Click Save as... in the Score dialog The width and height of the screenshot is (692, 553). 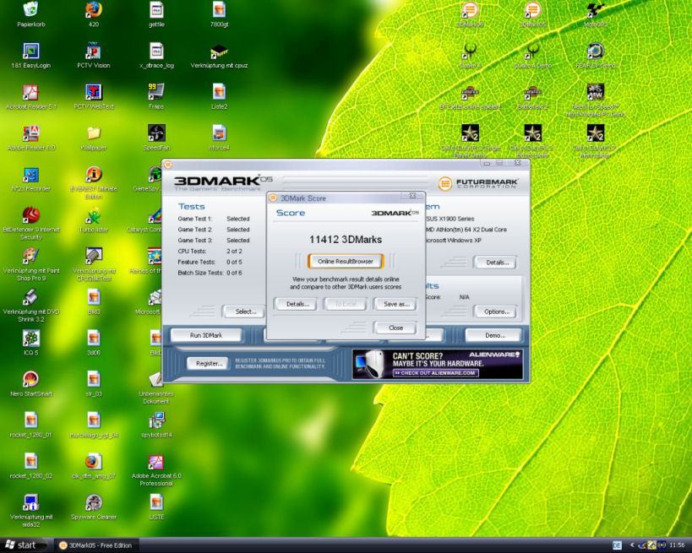click(x=395, y=304)
